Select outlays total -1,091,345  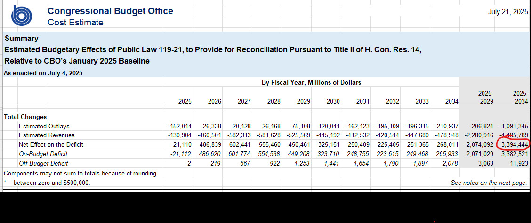[514, 126]
